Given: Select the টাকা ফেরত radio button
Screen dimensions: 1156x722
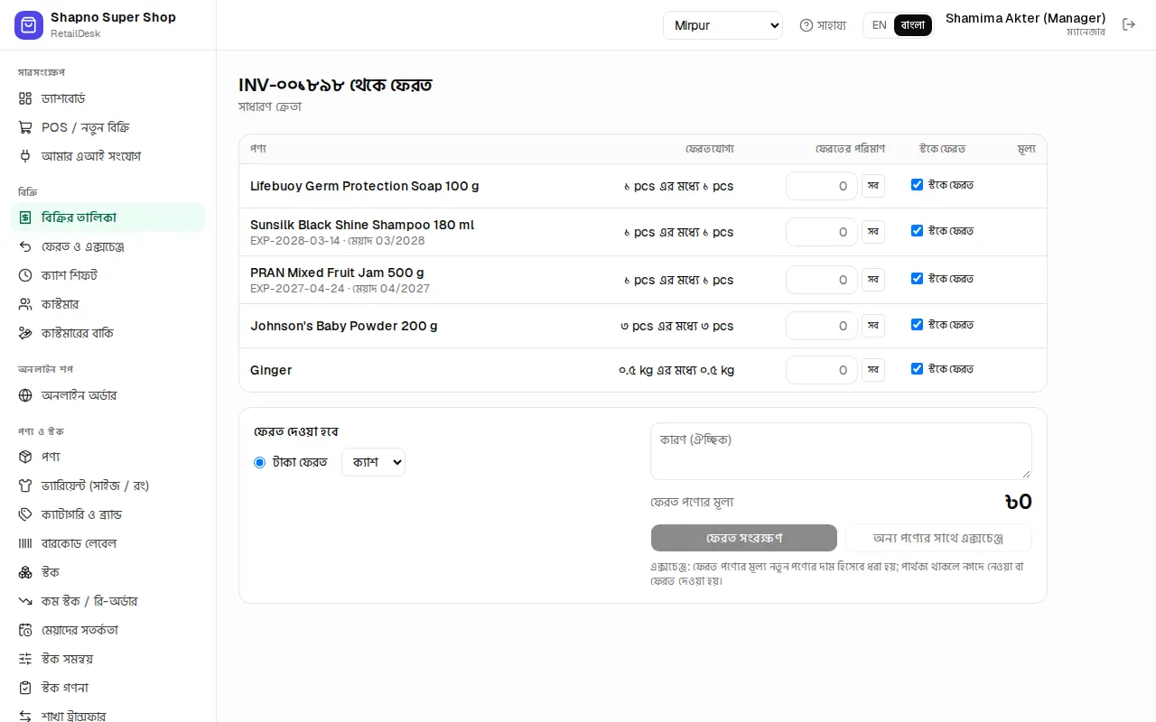Looking at the screenshot, I should click(260, 462).
